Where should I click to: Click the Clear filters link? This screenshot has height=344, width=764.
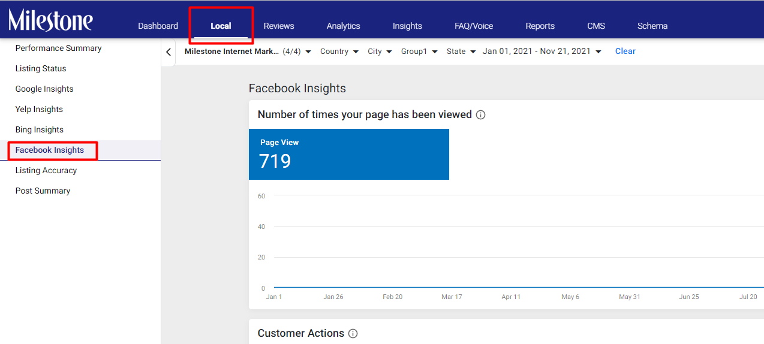625,52
